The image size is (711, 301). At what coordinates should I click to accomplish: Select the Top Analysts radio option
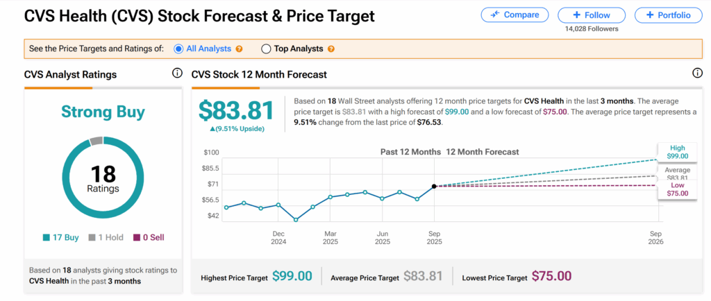point(266,49)
